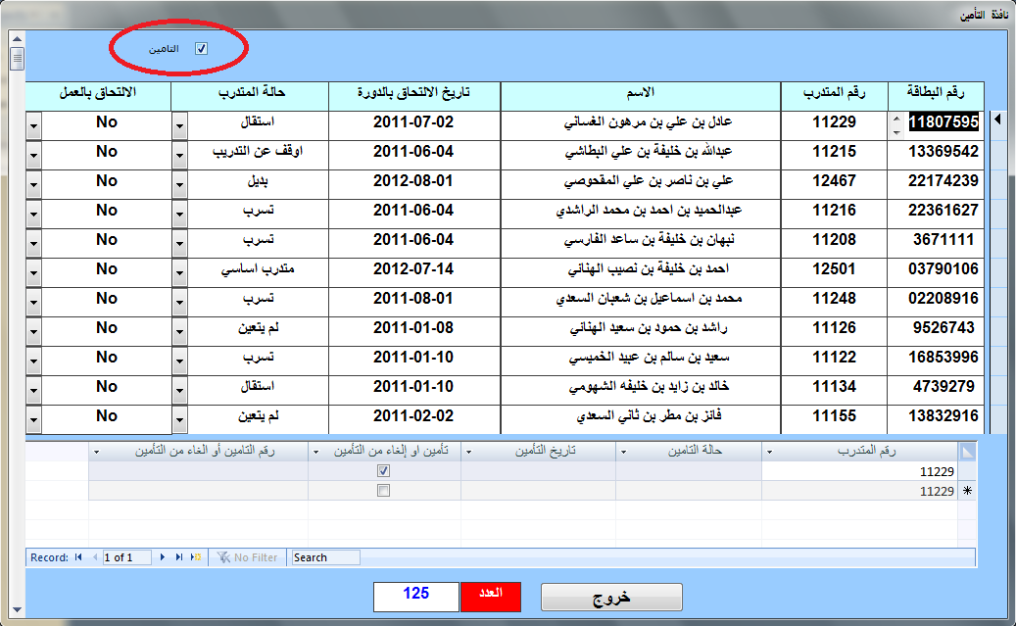This screenshot has height=626, width=1016.
Task: Click the new row asterisk selector
Action: [967, 491]
